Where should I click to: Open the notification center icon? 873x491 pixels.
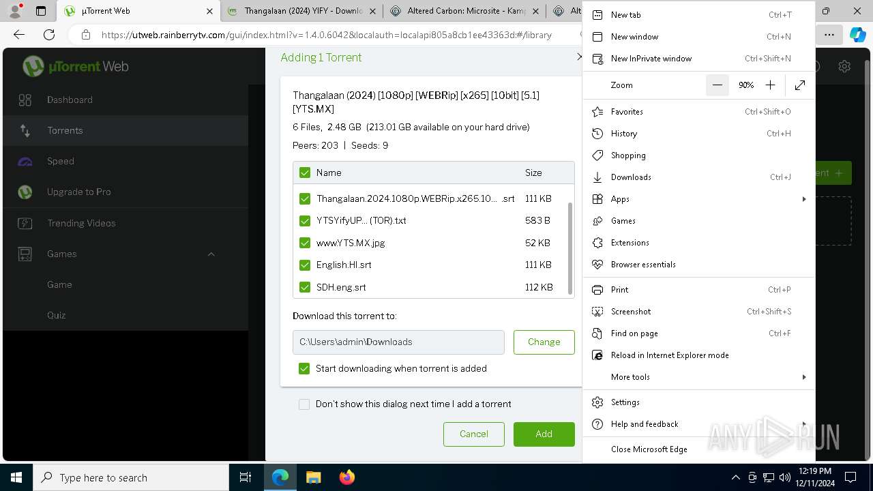point(850,477)
